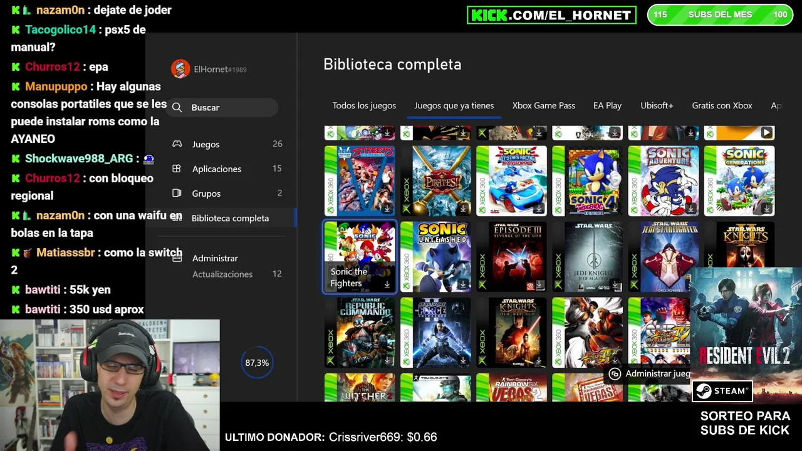Click the Administrar briefcase icon
Screen dimensions: 802x451
(177, 258)
